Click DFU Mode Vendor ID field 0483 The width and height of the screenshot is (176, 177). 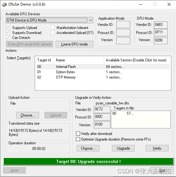pos(161,25)
